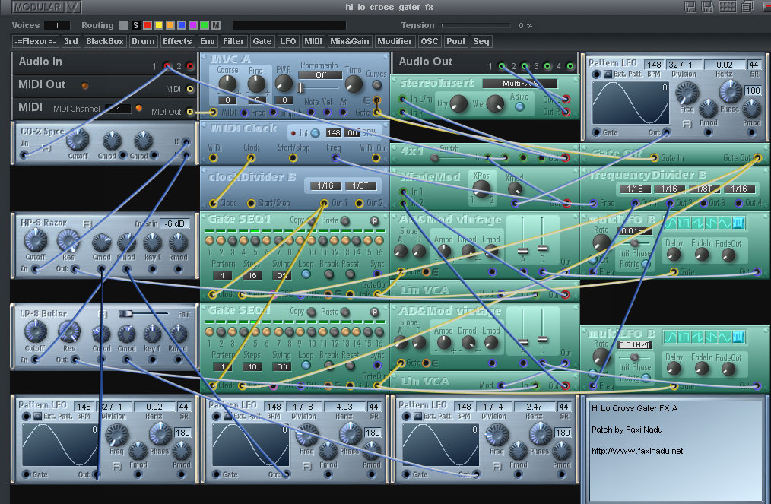771x504 pixels.
Task: Open the 1 / 4 Division selector
Action: click(493, 407)
